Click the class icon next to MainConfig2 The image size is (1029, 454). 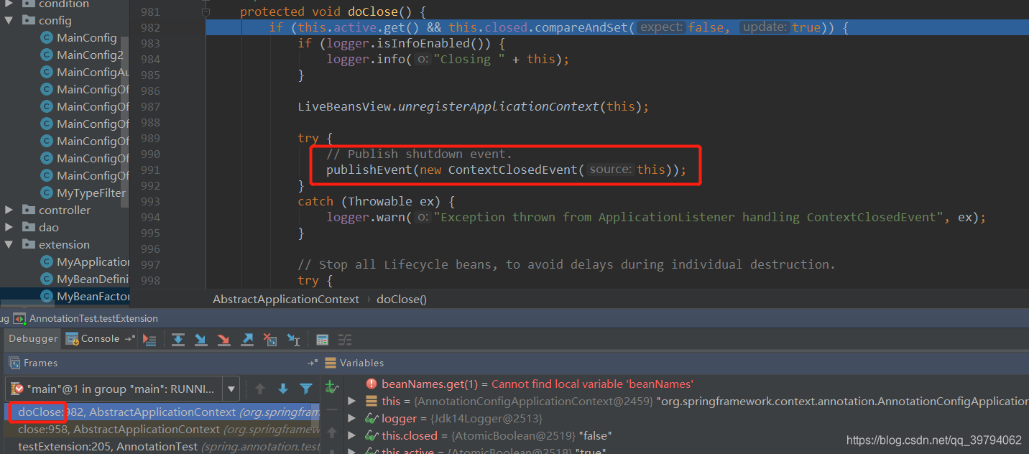click(47, 55)
